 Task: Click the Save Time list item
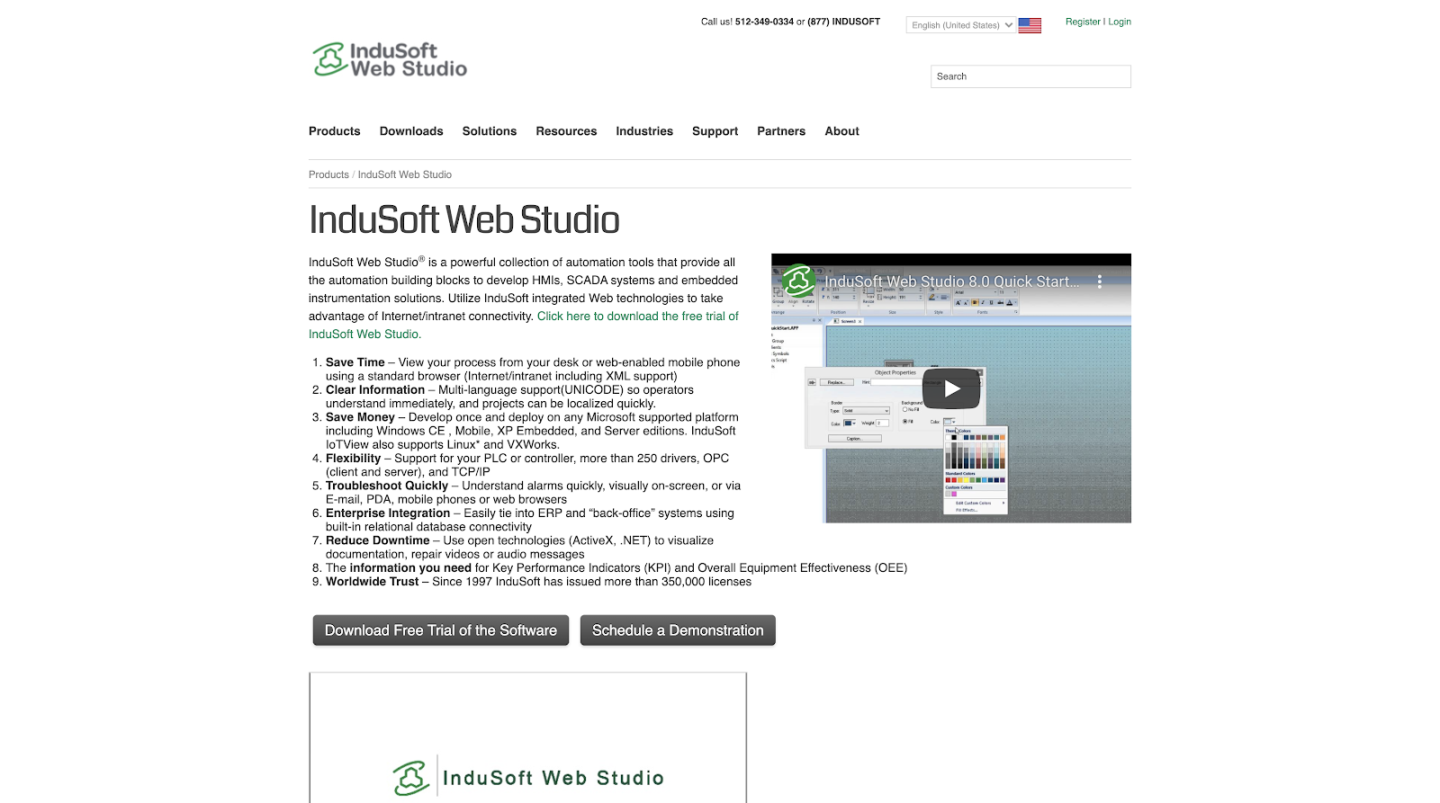click(533, 369)
